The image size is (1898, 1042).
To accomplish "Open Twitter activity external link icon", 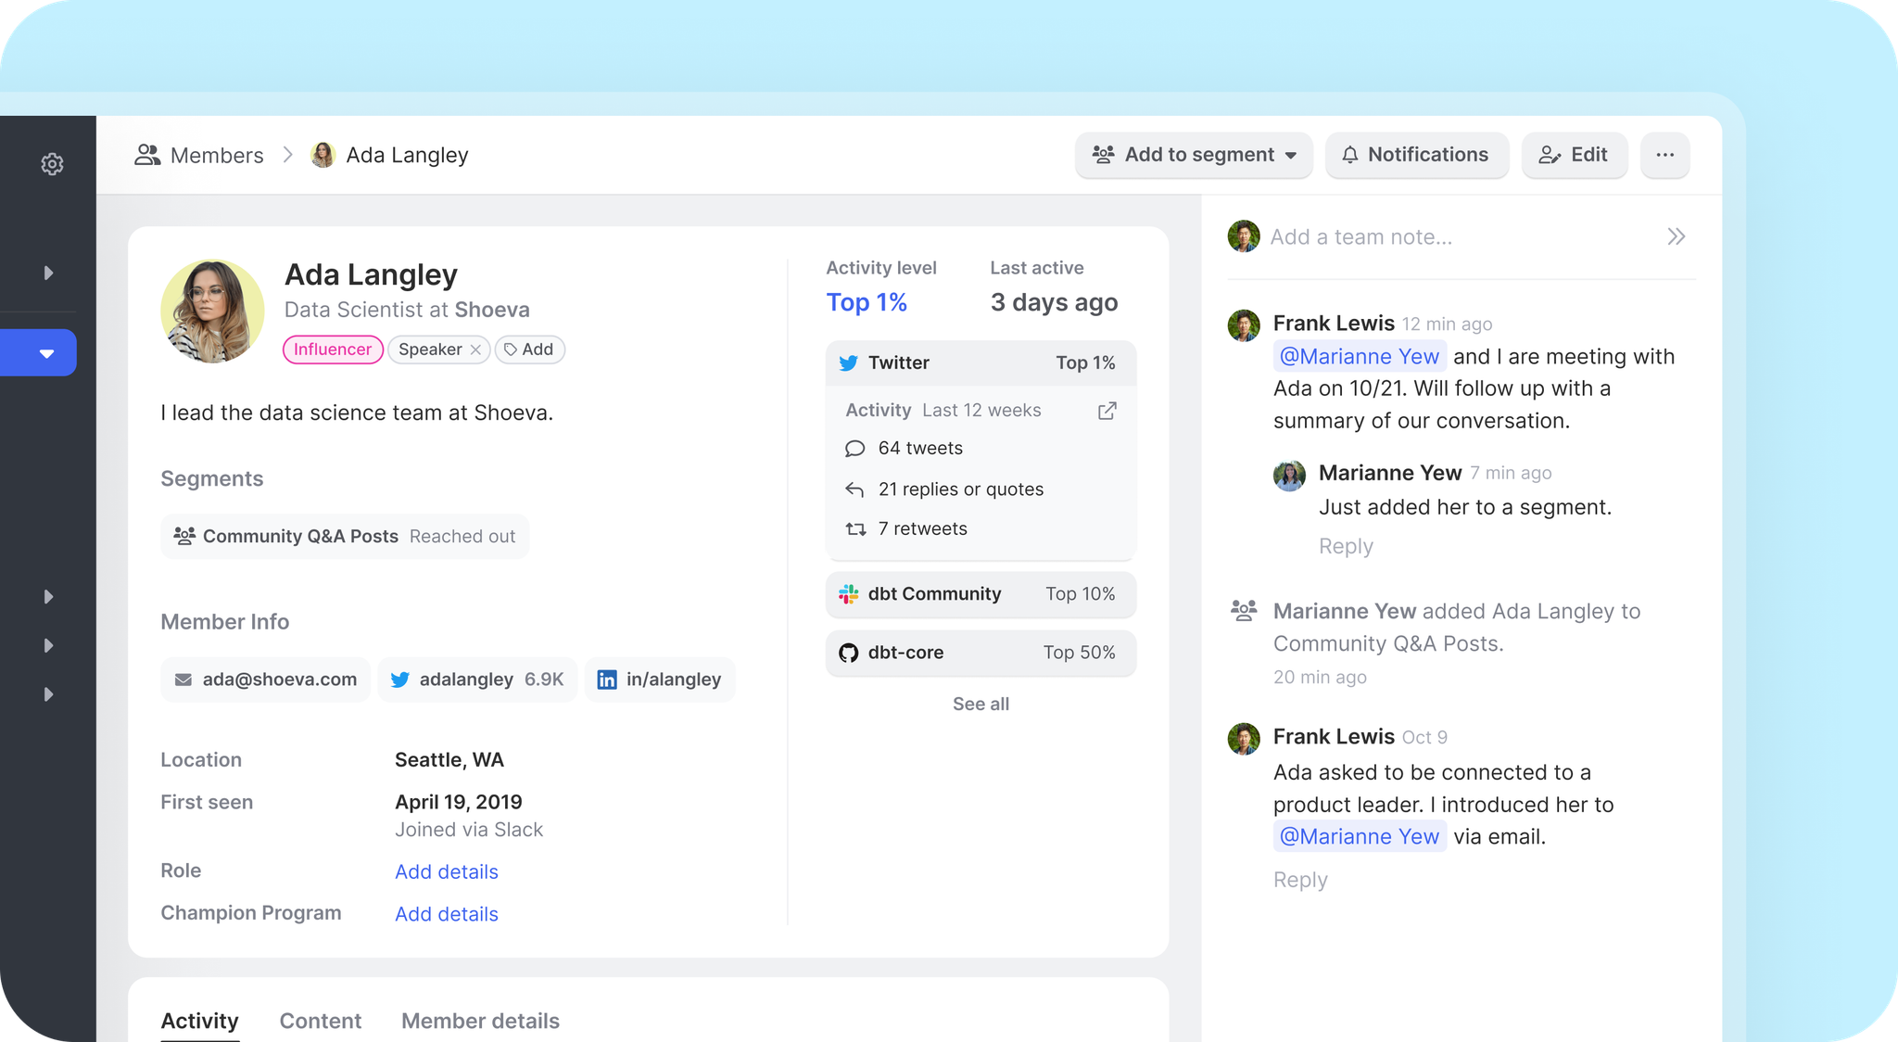I will [x=1107, y=411].
